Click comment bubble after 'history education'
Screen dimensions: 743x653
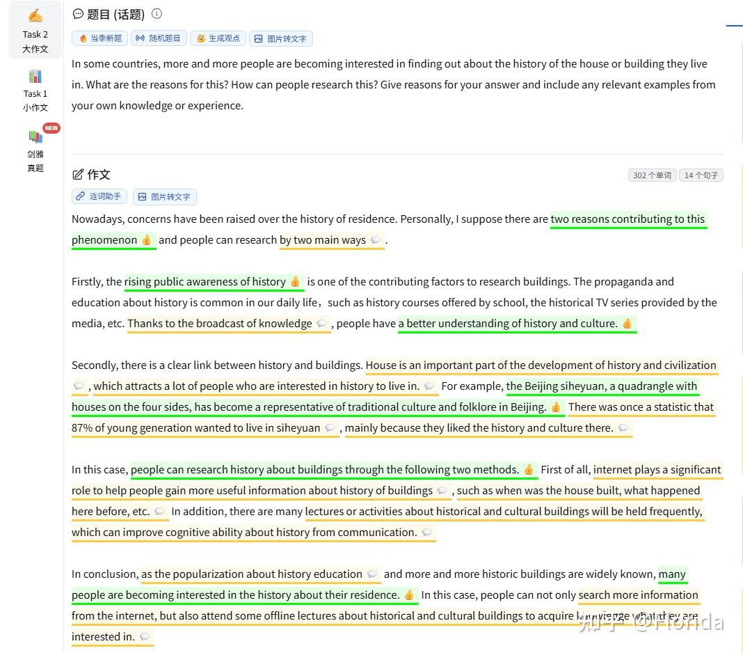pyautogui.click(x=372, y=574)
